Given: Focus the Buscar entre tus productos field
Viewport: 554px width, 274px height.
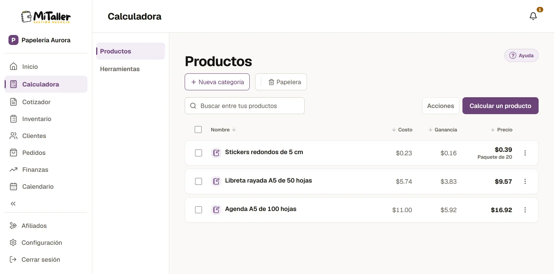Looking at the screenshot, I should pyautogui.click(x=245, y=106).
